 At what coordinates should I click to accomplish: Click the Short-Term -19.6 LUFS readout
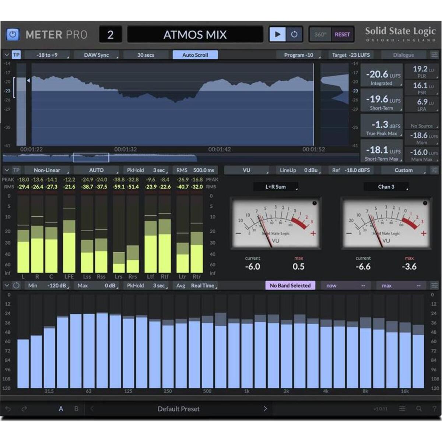(382, 101)
